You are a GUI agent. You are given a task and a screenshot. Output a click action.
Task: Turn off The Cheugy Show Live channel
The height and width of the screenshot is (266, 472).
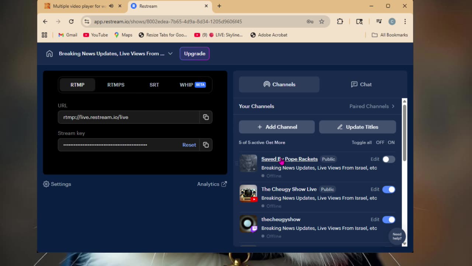click(x=389, y=190)
